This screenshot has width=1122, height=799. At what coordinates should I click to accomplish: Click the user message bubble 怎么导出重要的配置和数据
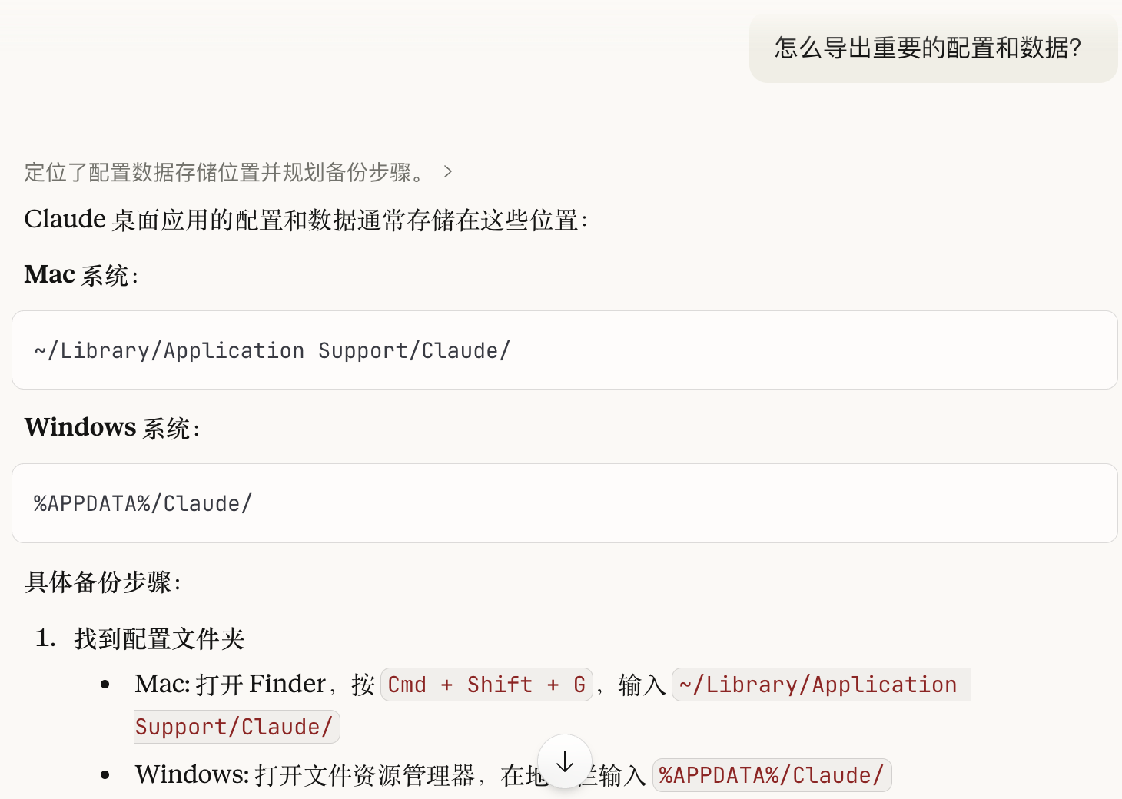point(928,48)
